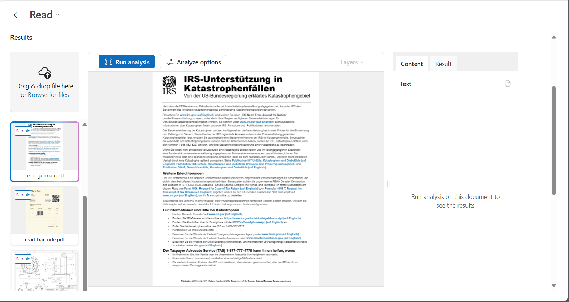Screen dimensions: 569x302
Task: Click the read-german.pdf file name
Action: tap(45, 176)
